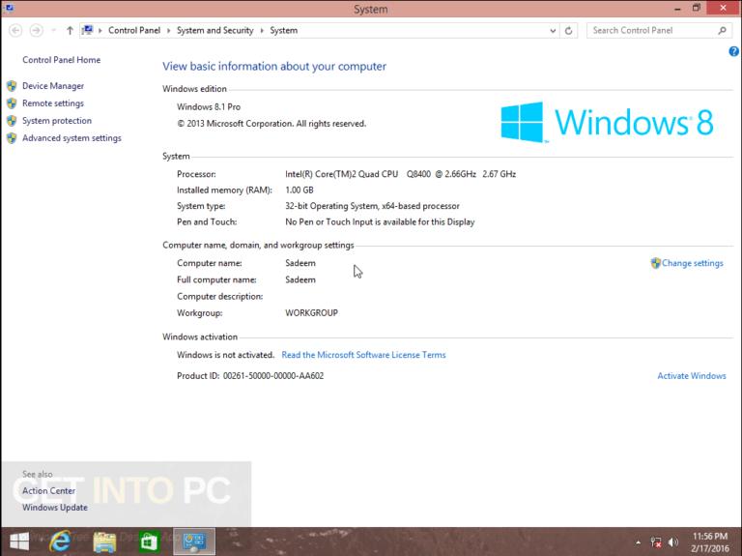
Task: Restore down the System window
Action: [x=696, y=8]
